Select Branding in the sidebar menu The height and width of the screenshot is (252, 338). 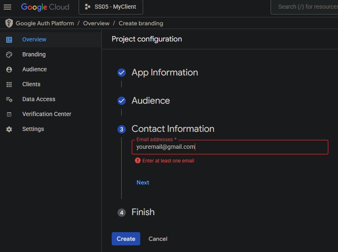pos(34,55)
